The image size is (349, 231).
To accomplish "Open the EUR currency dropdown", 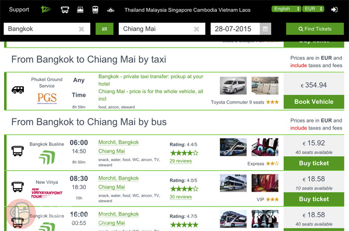I will point(313,9).
